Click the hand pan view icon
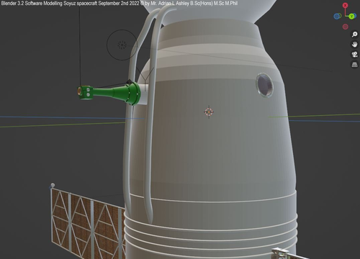 [354, 45]
